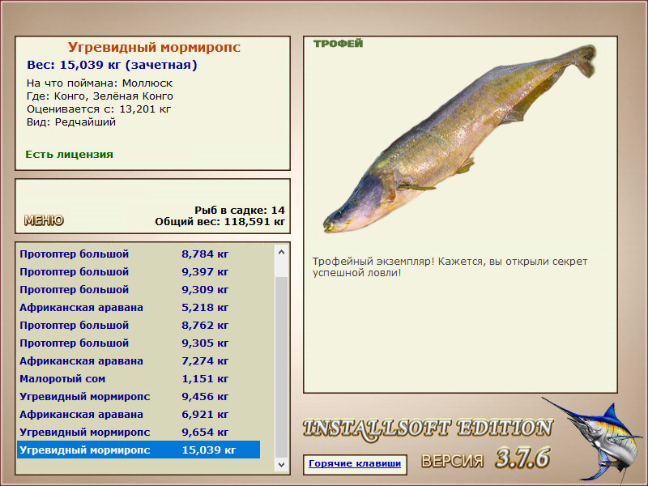Screen dimensions: 648x486
Task: Open the МЕНЮ button
Action: [44, 220]
